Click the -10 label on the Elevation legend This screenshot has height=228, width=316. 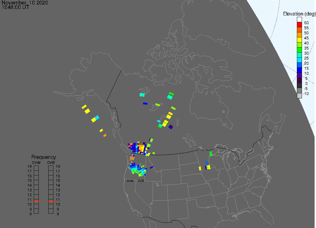[x=306, y=94]
